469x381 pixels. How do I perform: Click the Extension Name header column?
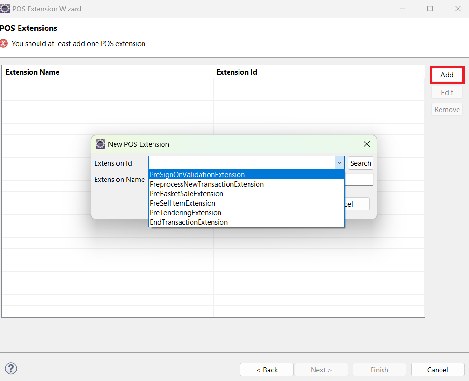click(32, 72)
